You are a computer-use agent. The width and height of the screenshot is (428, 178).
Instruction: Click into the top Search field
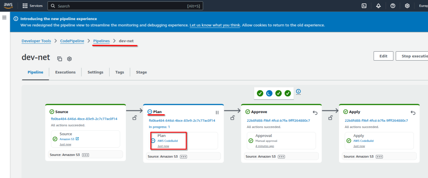click(125, 6)
